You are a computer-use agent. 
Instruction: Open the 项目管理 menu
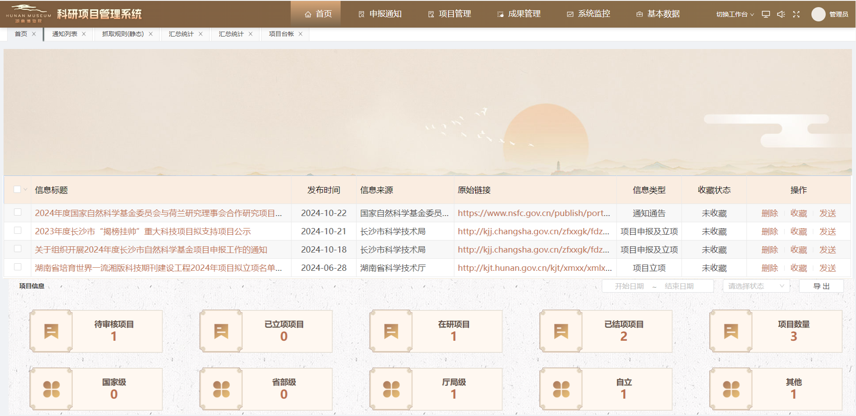449,14
